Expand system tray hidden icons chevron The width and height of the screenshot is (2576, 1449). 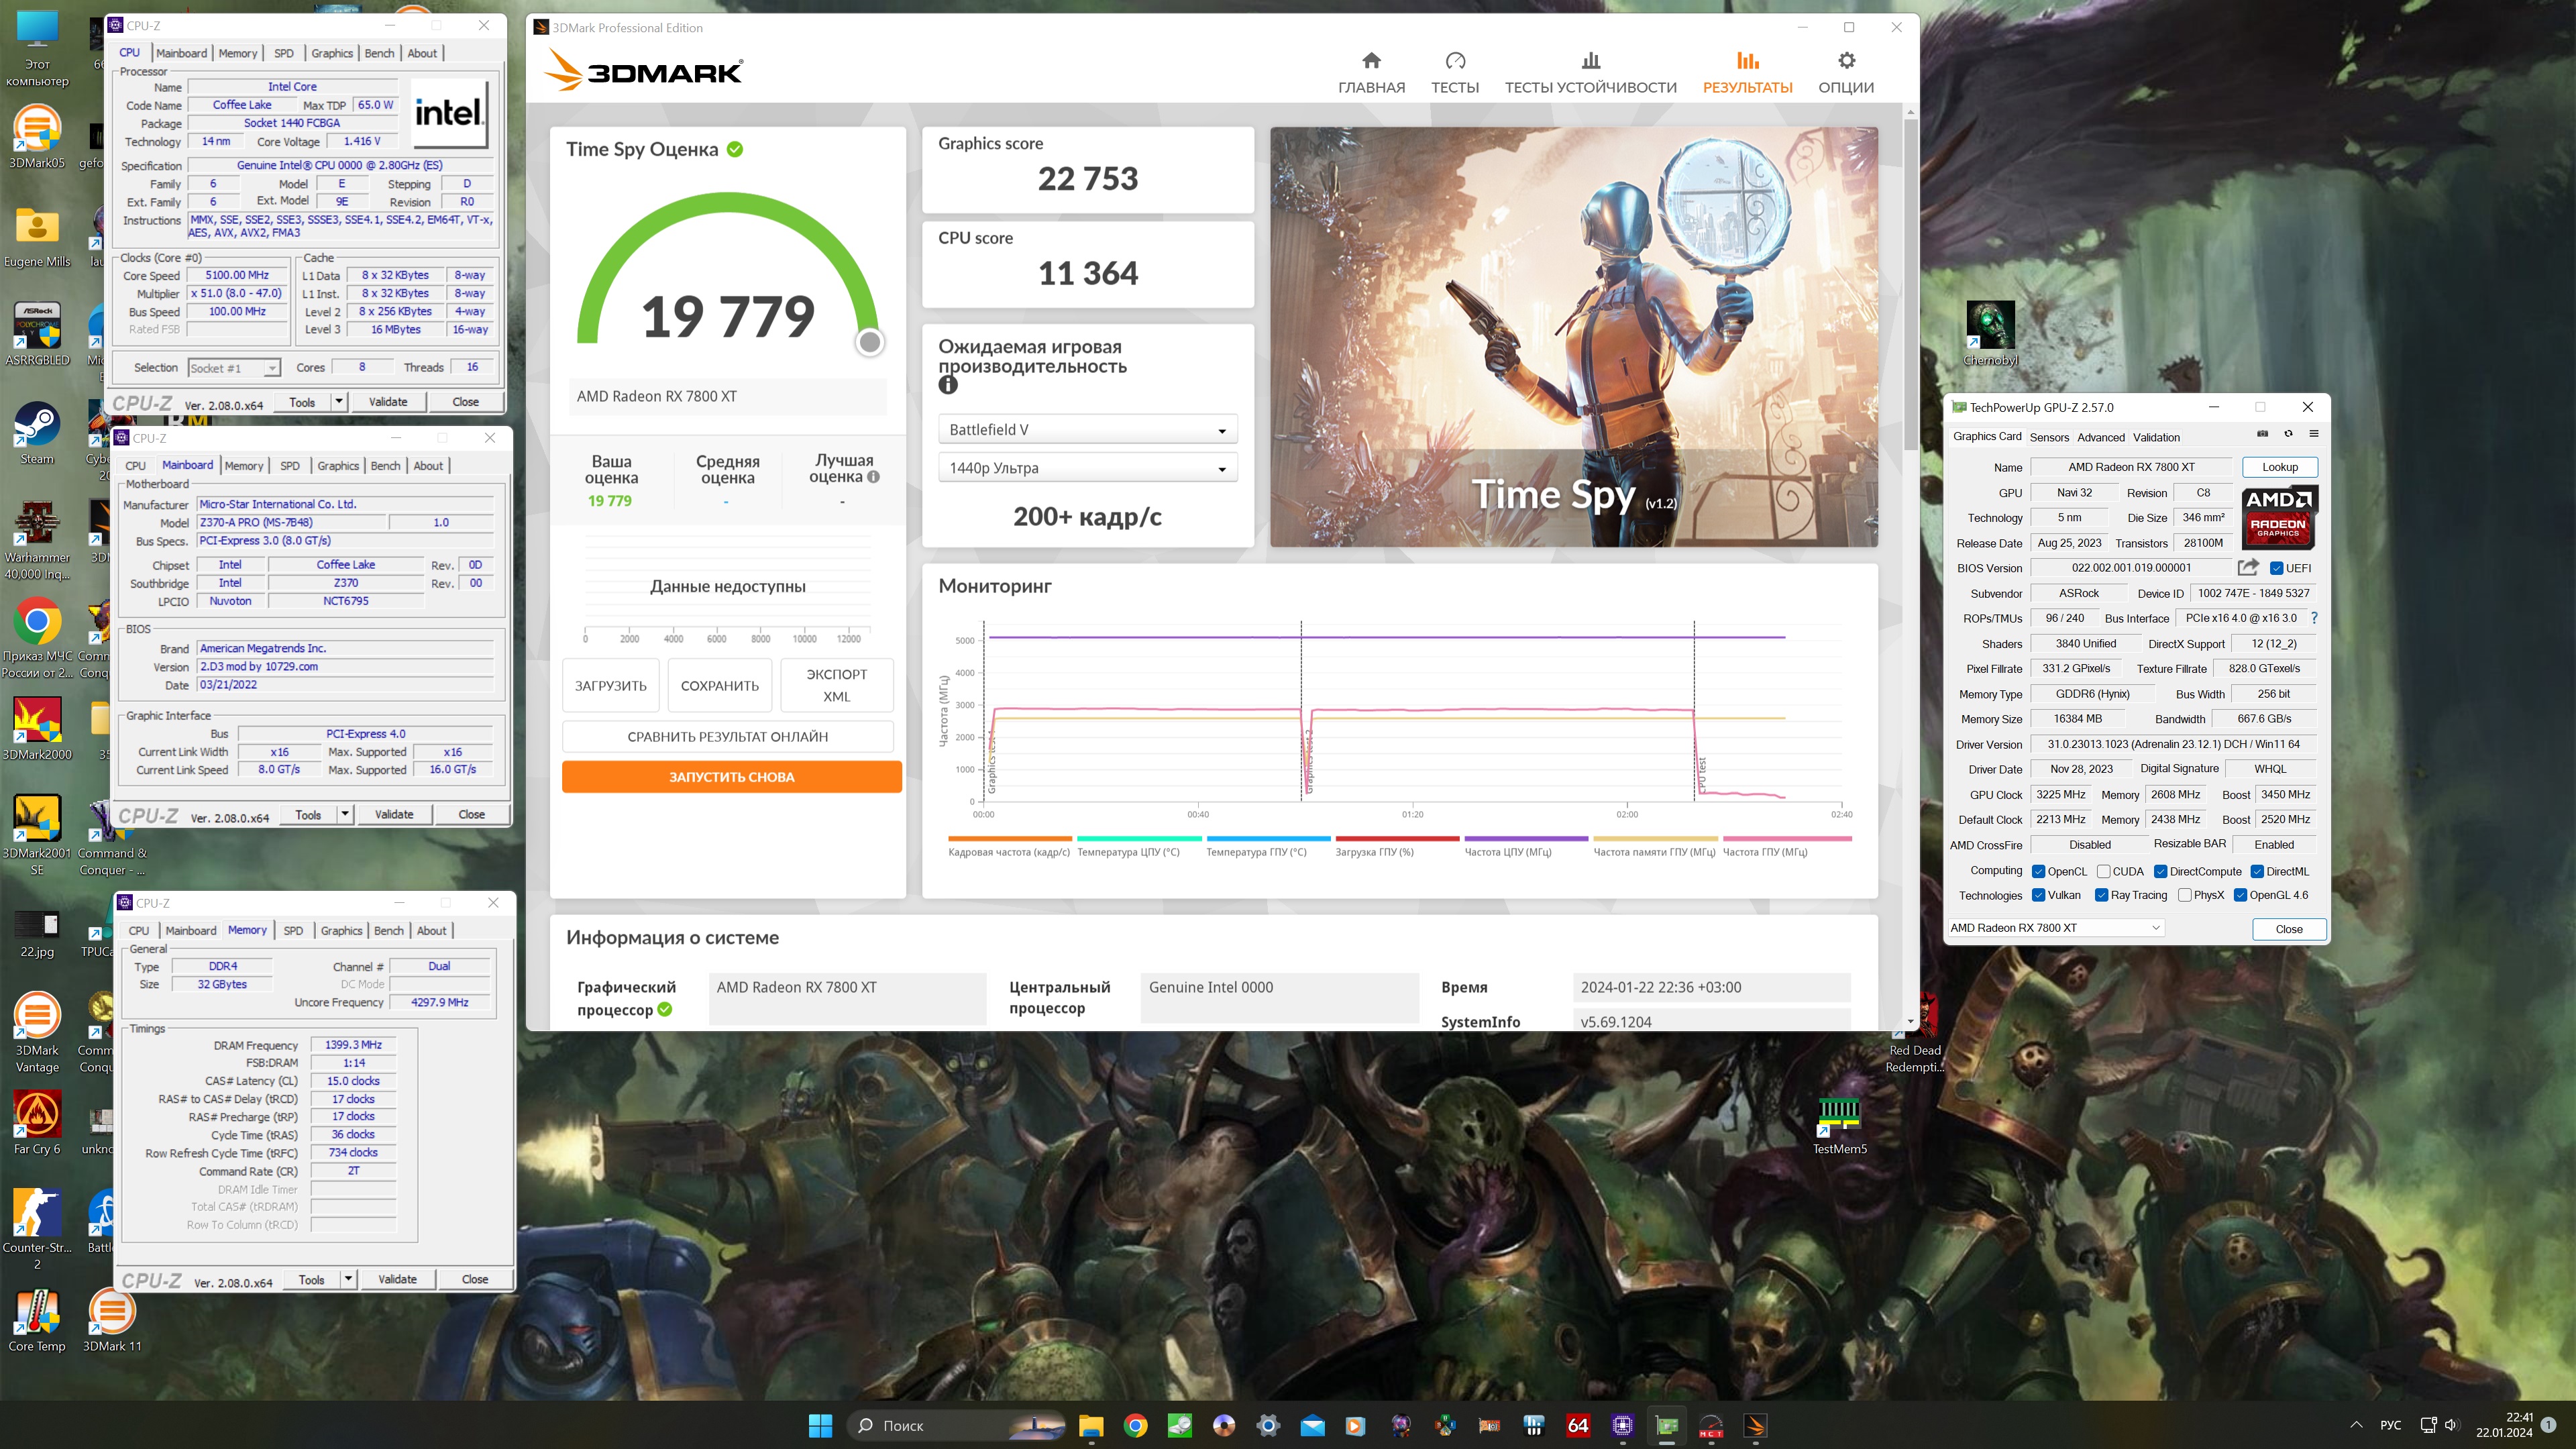pyautogui.click(x=2356, y=1425)
